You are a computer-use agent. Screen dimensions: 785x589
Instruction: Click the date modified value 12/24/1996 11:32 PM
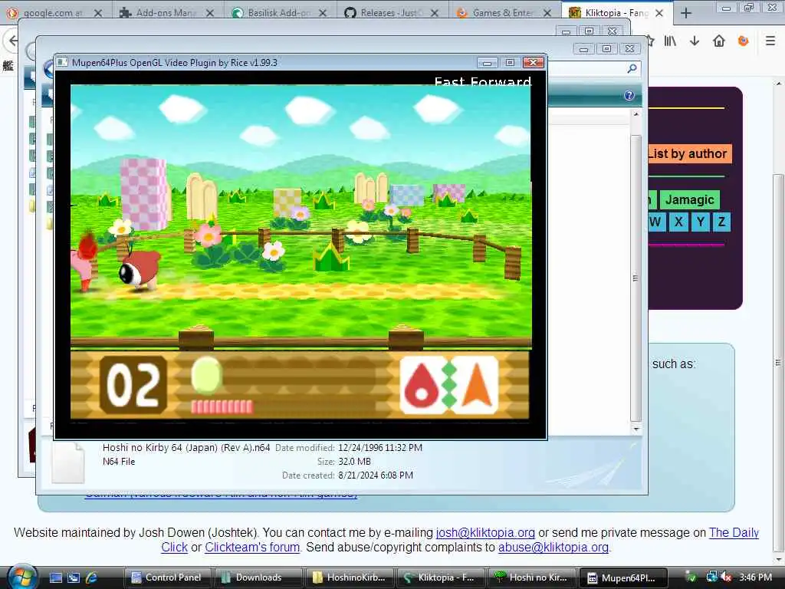pyautogui.click(x=380, y=448)
